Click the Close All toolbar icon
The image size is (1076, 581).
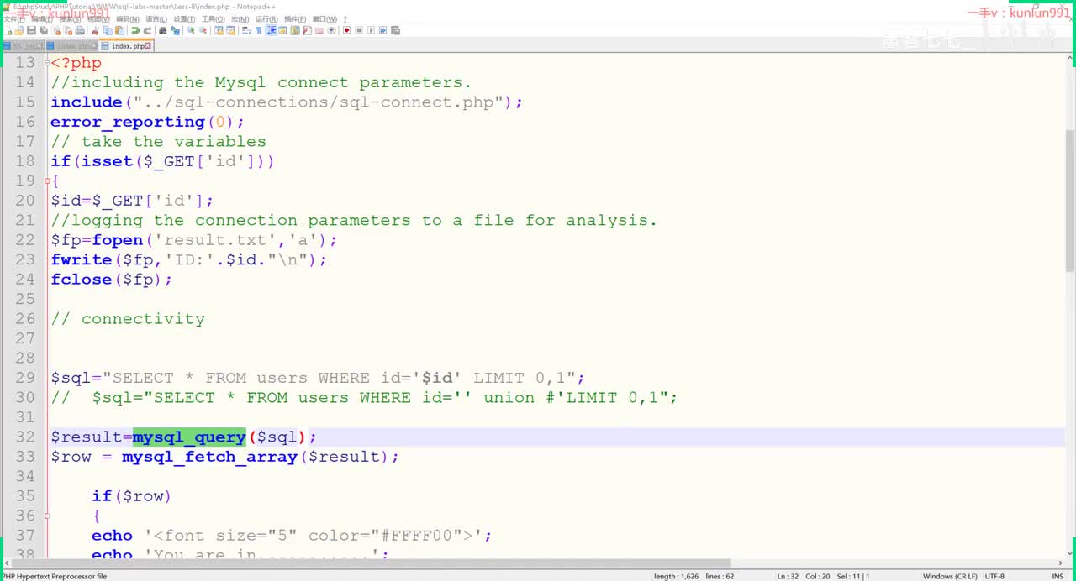(x=67, y=30)
